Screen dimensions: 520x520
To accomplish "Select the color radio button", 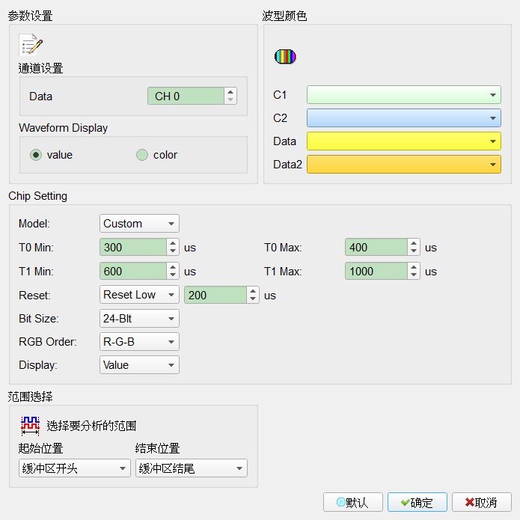I will [x=142, y=155].
